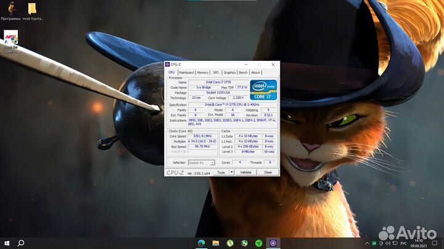
Task: Open the uTorrent taskbar icon
Action: 230,243
